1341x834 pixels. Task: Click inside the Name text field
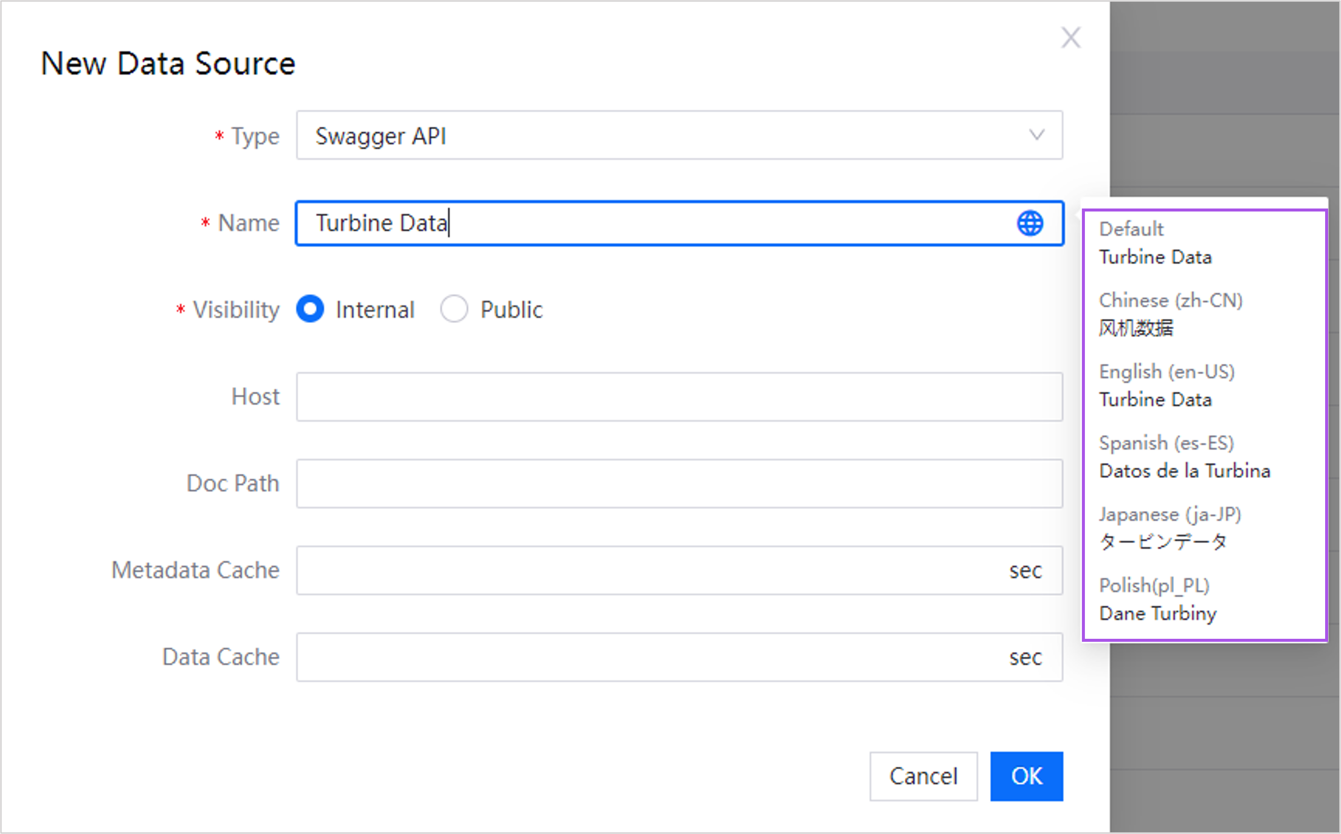(x=651, y=224)
